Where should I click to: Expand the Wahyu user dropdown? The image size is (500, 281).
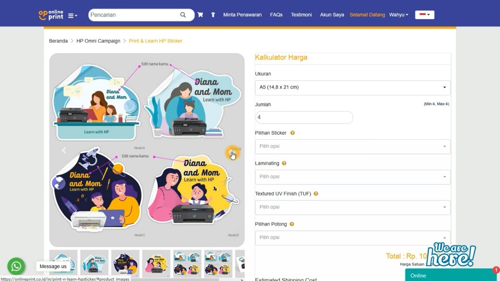398,15
